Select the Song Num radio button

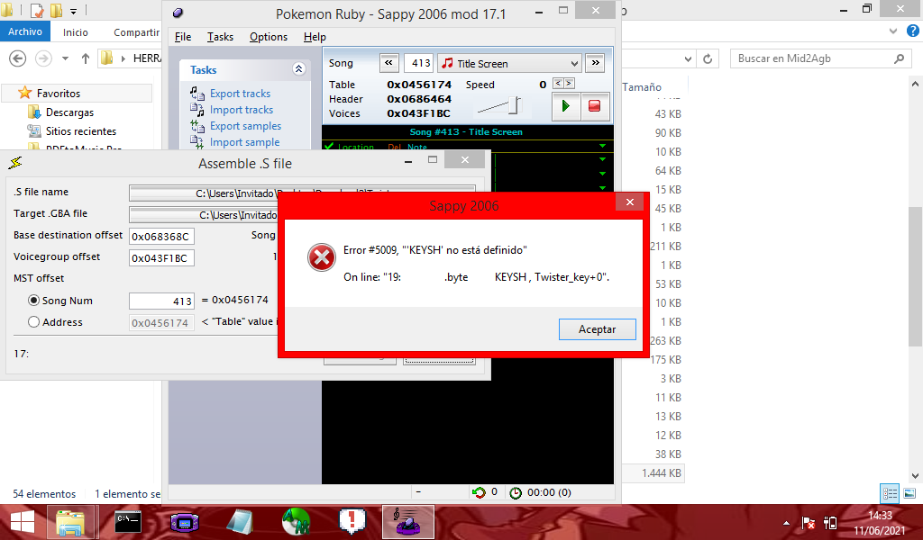click(34, 301)
